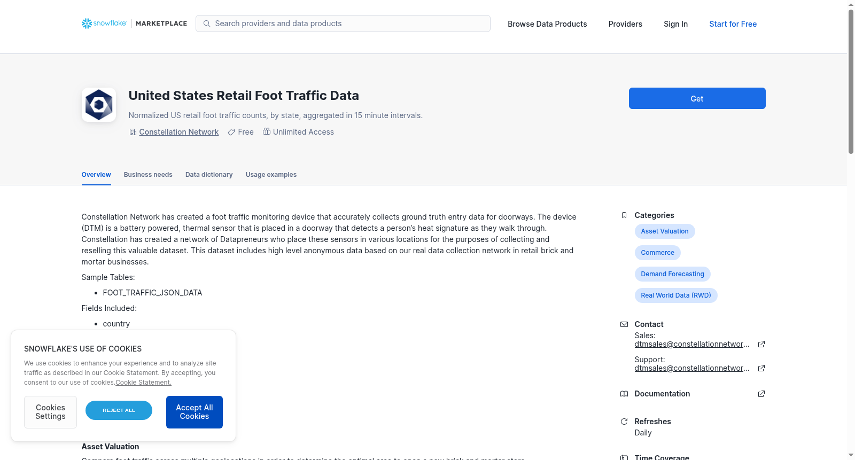The width and height of the screenshot is (855, 460).
Task: Select Real World Data (RWD) tag
Action: pos(676,295)
